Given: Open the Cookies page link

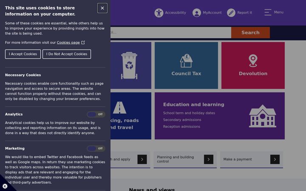Looking at the screenshot, I should (68, 42).
